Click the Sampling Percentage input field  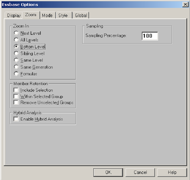tap(150, 36)
